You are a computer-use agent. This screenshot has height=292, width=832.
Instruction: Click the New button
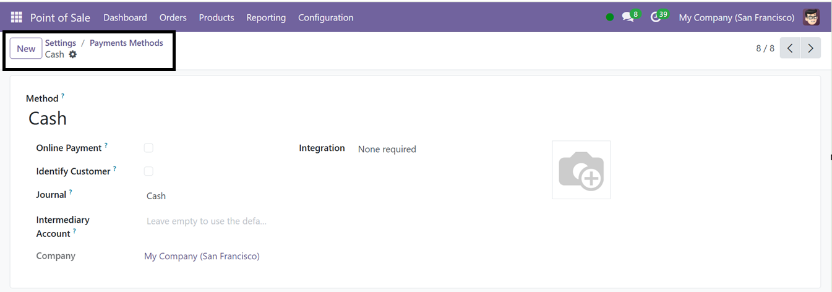click(26, 48)
